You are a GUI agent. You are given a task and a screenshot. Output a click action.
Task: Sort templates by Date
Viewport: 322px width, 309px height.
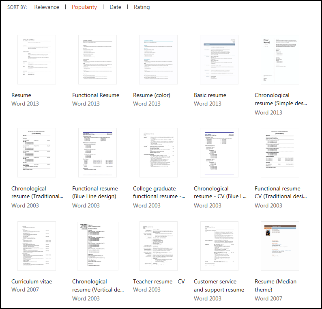[x=115, y=7]
